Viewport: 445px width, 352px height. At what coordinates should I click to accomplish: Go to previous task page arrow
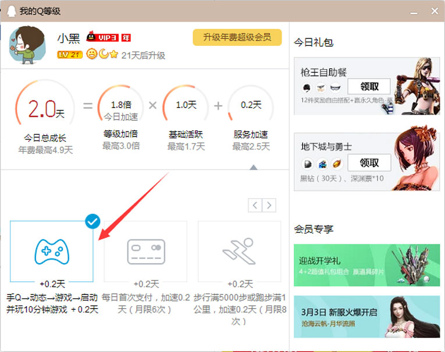(x=255, y=205)
